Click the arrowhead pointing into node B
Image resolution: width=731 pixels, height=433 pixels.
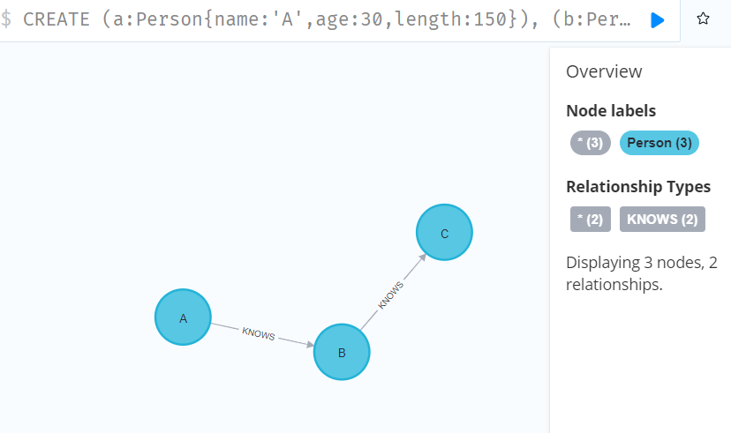coord(310,345)
